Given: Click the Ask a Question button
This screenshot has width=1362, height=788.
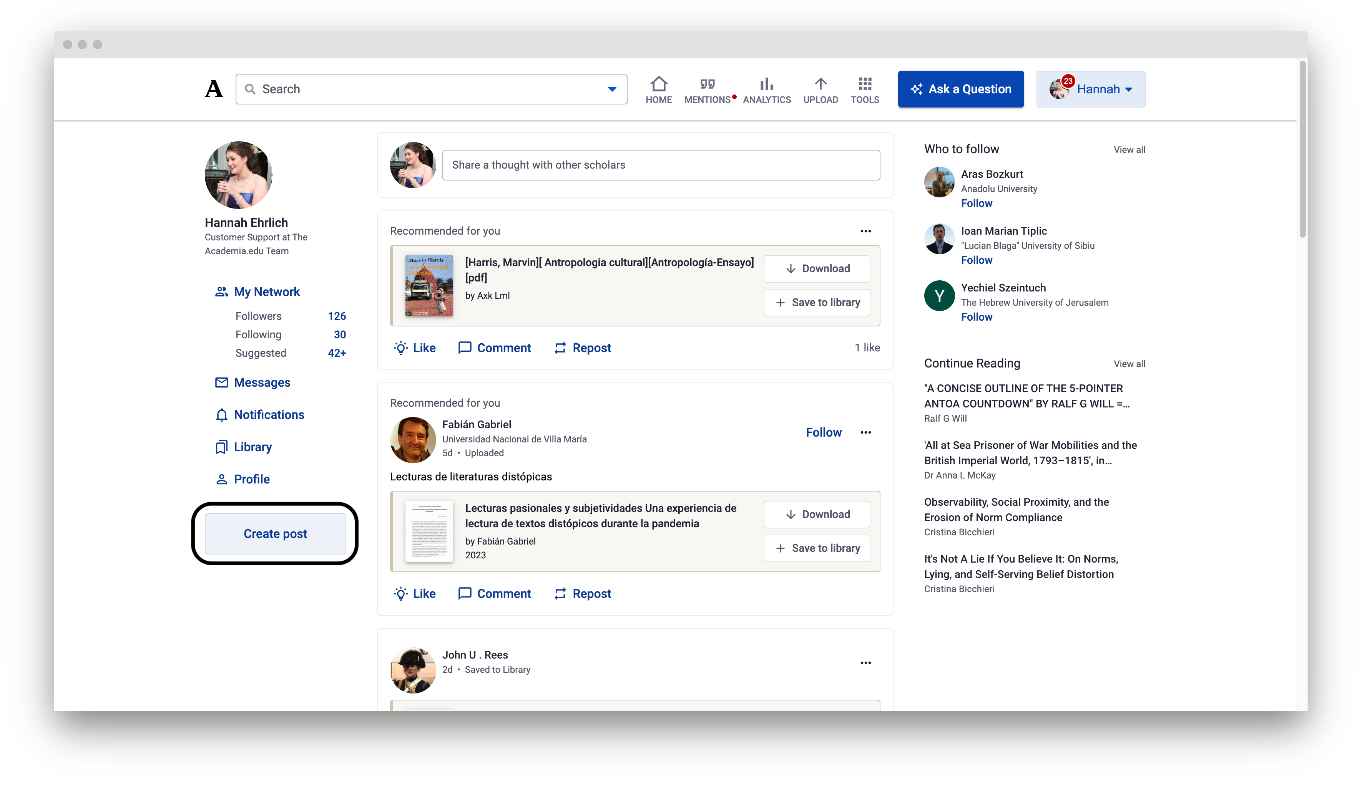Looking at the screenshot, I should (x=960, y=89).
